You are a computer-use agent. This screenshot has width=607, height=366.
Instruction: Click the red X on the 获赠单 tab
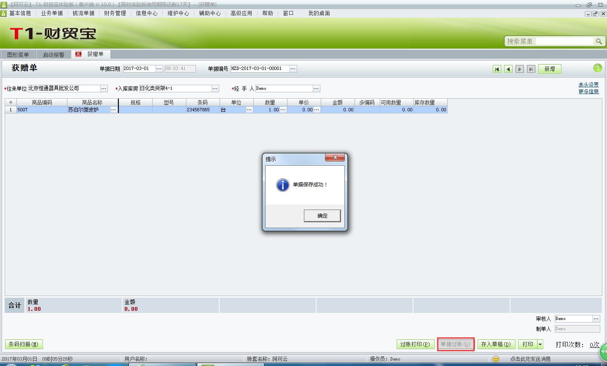[x=78, y=54]
